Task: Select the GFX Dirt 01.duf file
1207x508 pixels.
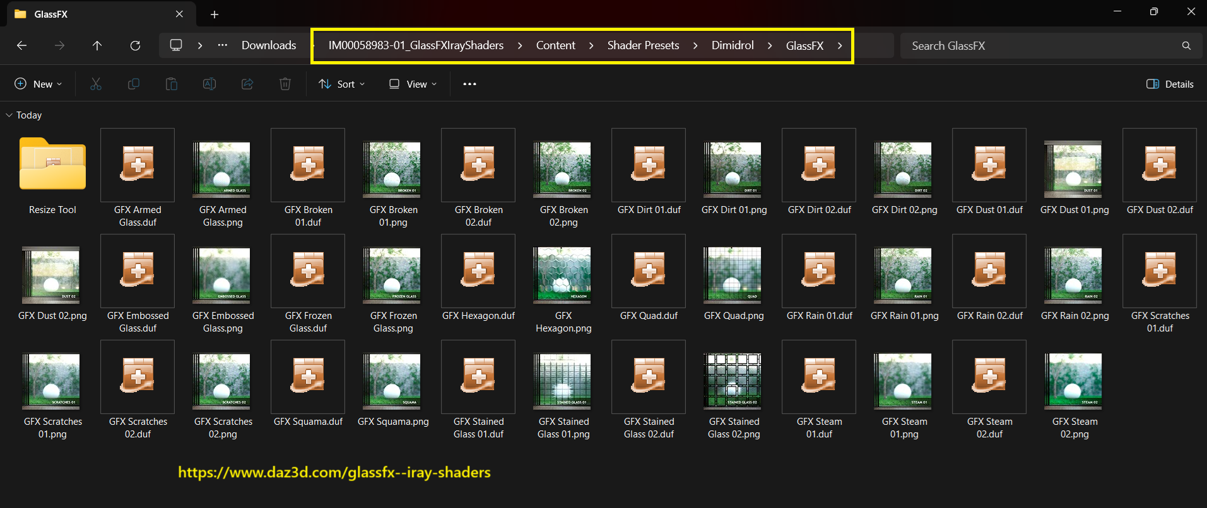Action: coord(649,173)
